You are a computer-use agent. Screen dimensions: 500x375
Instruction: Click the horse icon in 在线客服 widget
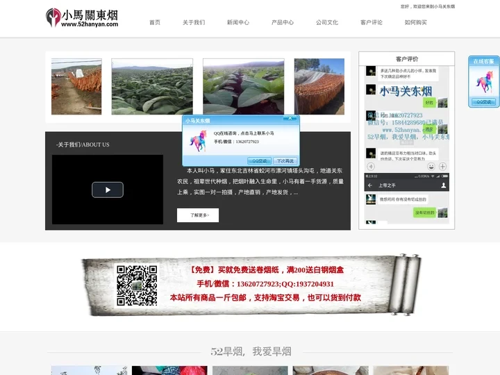(x=483, y=82)
